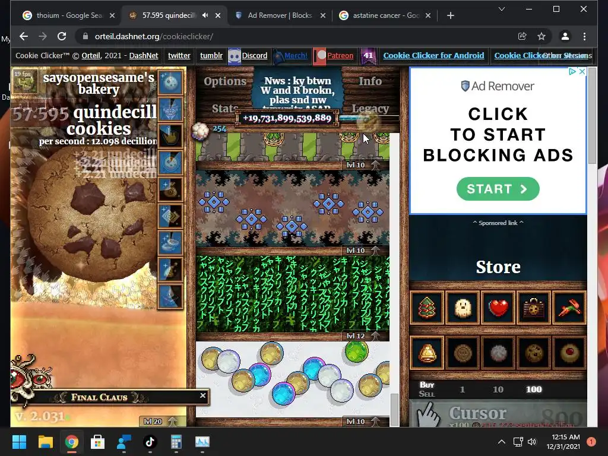Click the purple heralds banner showing 41

(x=368, y=56)
